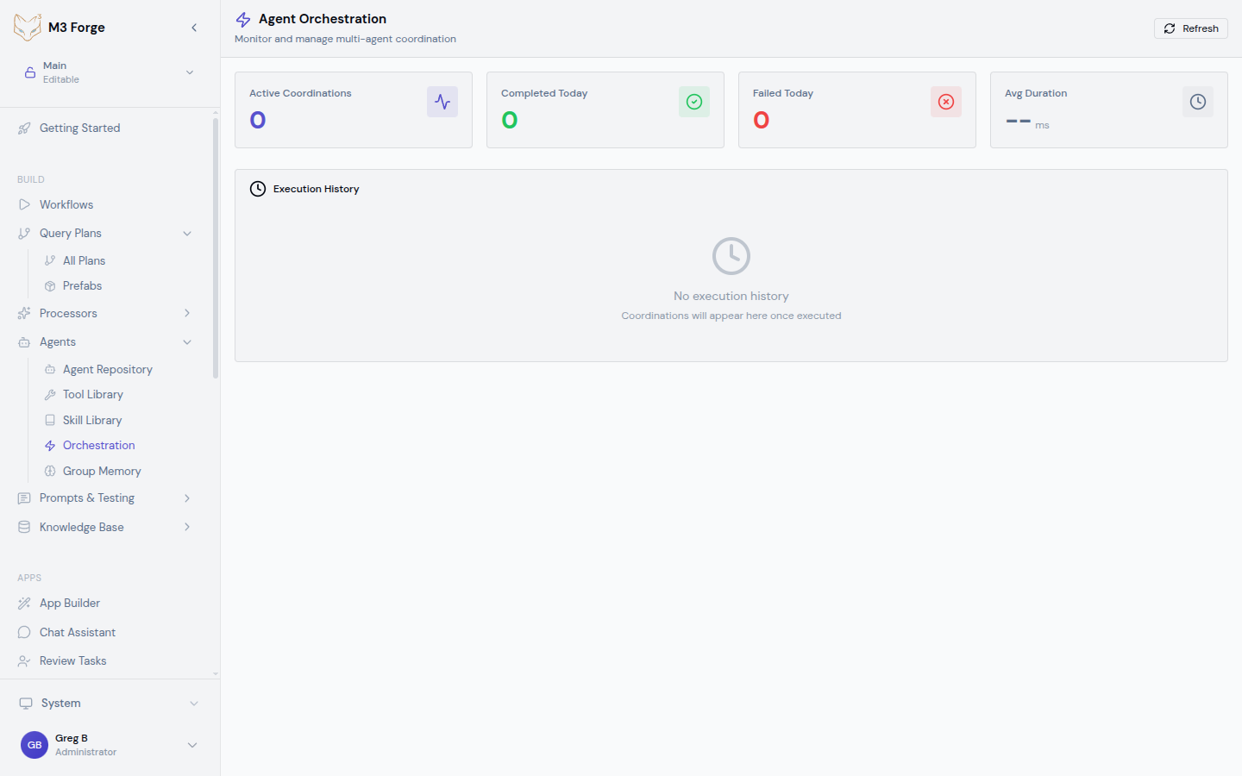Click the Avg Duration clock icon

(x=1197, y=102)
